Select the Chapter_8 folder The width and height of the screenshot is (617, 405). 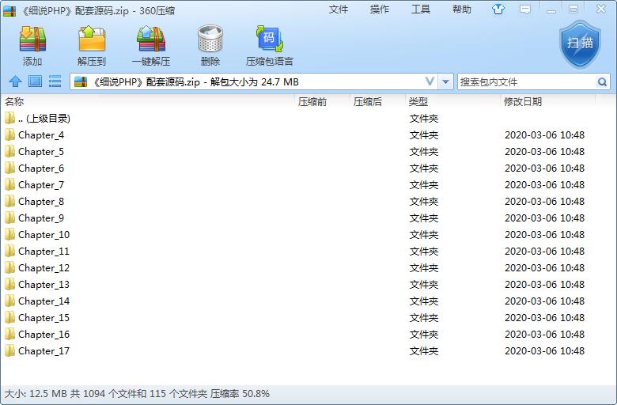[x=299, y=201]
